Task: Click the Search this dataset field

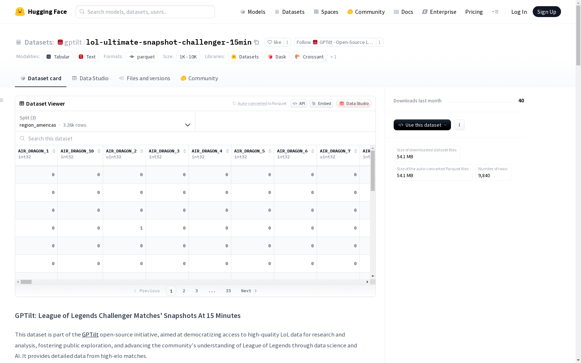Action: [x=195, y=139]
